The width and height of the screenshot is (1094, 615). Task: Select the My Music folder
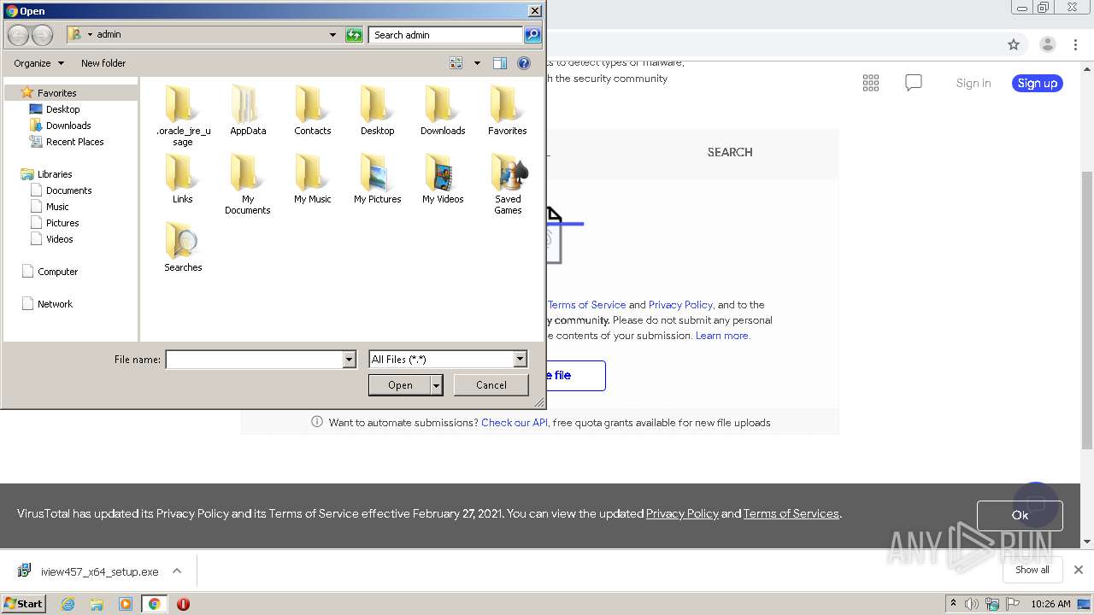click(313, 179)
